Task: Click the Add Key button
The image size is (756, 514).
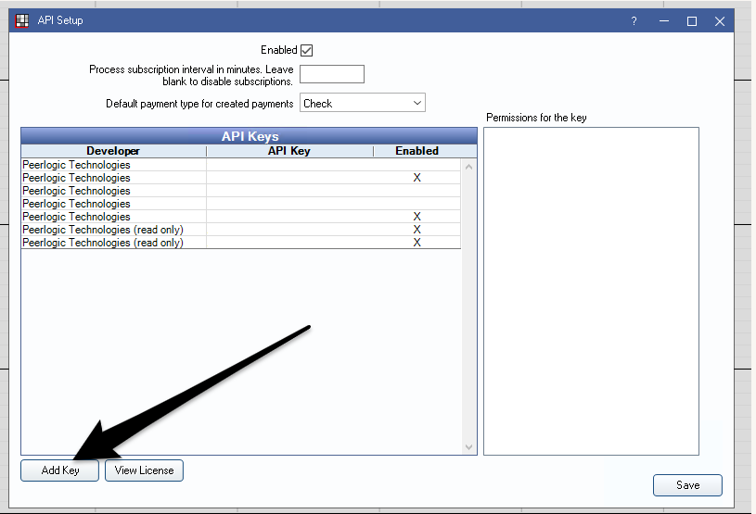Action: tap(59, 470)
